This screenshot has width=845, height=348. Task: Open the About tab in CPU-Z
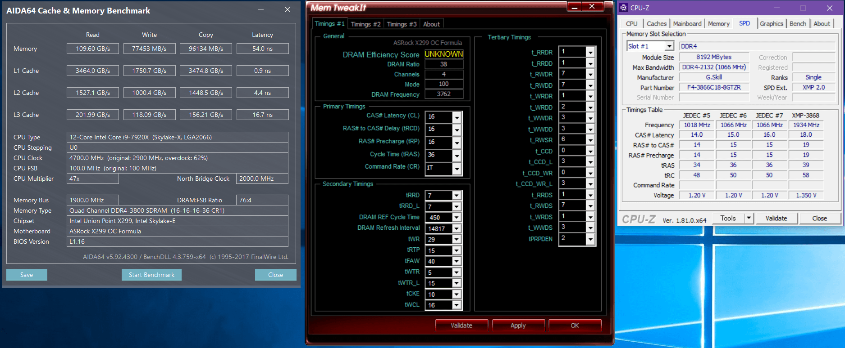point(822,24)
